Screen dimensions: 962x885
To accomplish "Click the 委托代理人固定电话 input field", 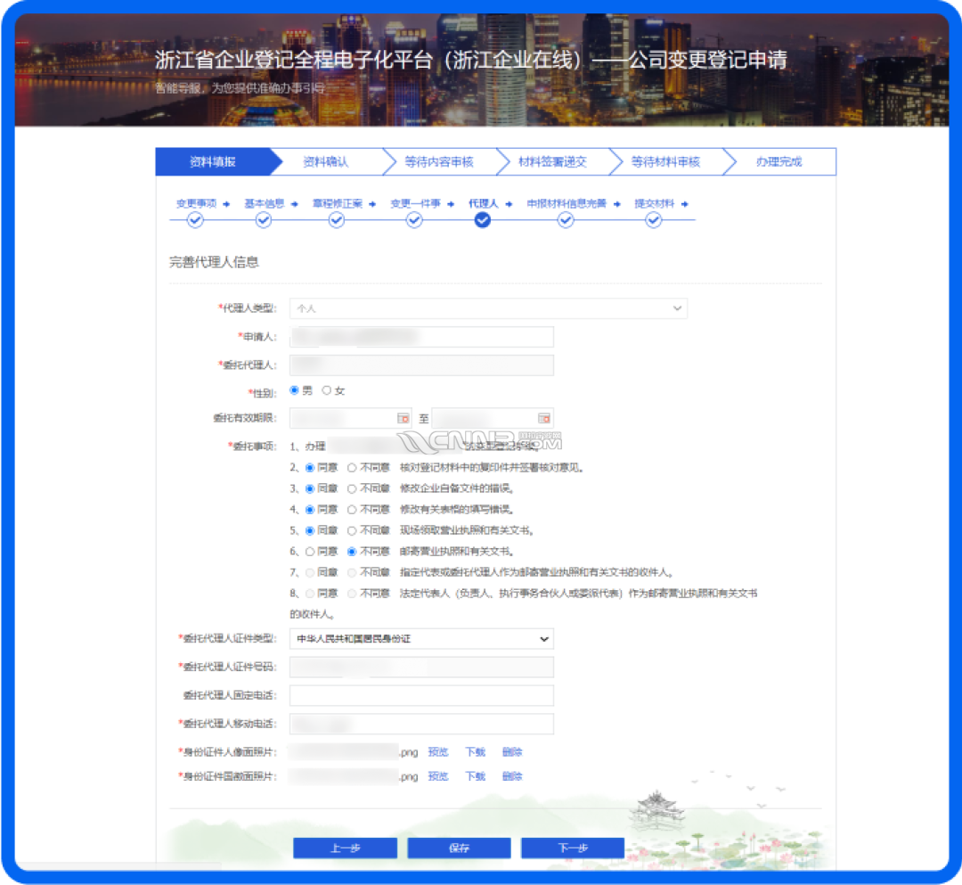I will click(421, 695).
